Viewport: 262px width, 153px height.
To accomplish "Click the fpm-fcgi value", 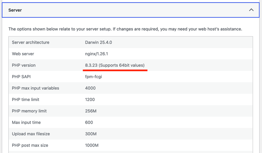I will pos(93,76).
